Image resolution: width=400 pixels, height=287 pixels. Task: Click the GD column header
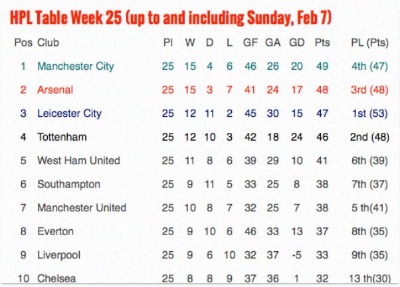coord(297,43)
